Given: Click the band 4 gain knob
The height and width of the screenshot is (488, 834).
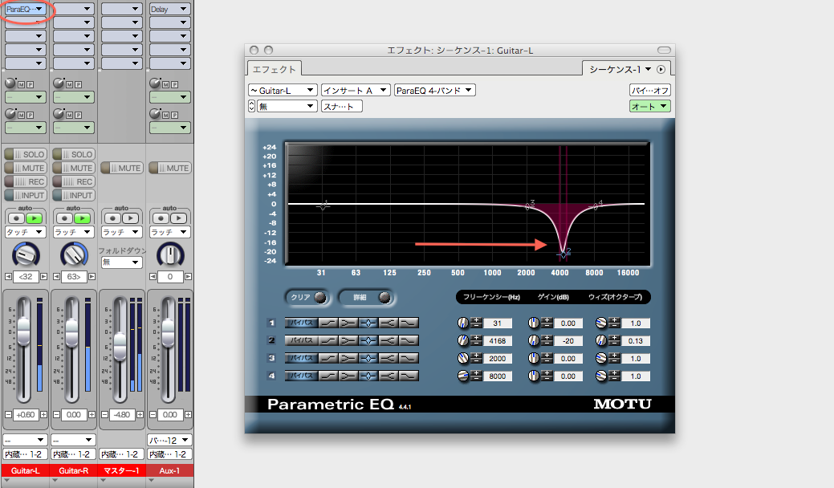Looking at the screenshot, I should [x=534, y=376].
